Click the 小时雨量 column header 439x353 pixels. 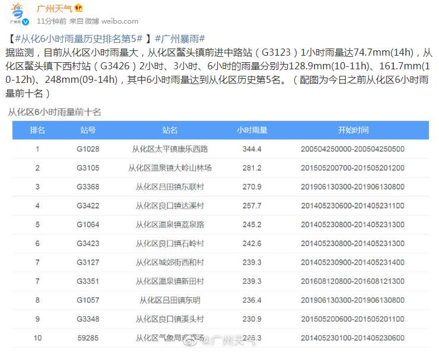pos(252,130)
